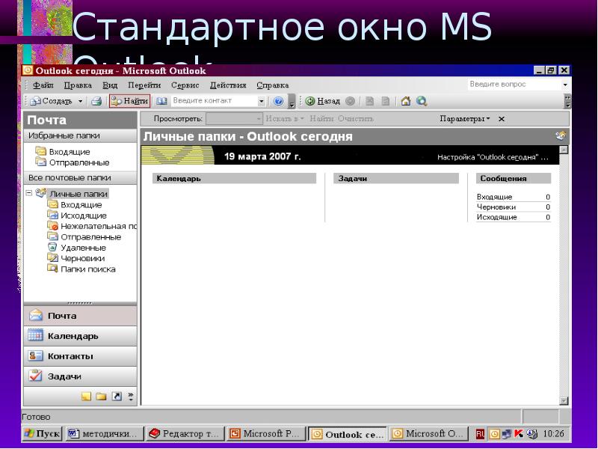Image resolution: width=598 pixels, height=449 pixels.
Task: Open Configure buttons chevron in navigation pane
Action: [x=131, y=397]
